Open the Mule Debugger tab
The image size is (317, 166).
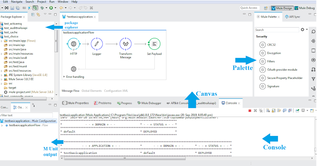pos(149,103)
